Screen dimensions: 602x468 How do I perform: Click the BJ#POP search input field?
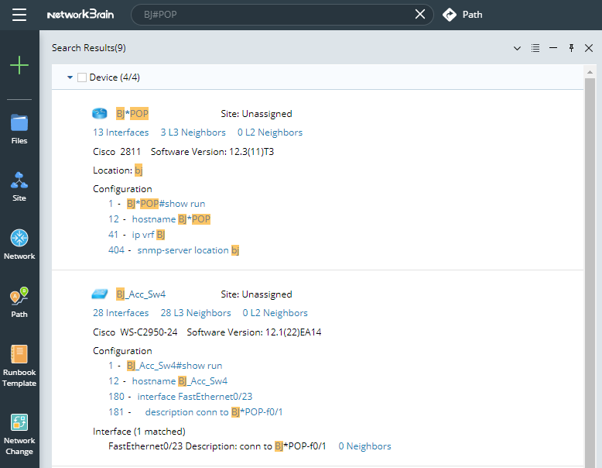click(271, 15)
